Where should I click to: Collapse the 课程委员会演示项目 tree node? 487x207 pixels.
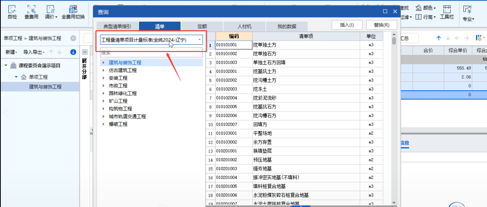pos(6,65)
